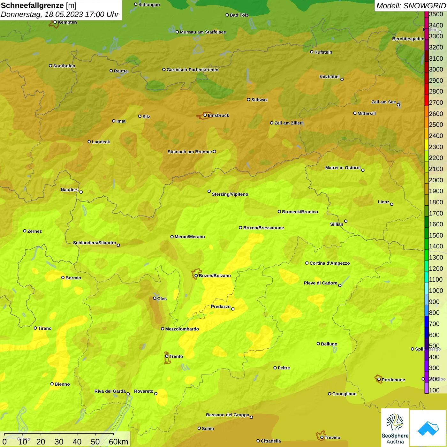This screenshot has width=447, height=447.
Task: Click the Cittadella label
Action: 271,441
